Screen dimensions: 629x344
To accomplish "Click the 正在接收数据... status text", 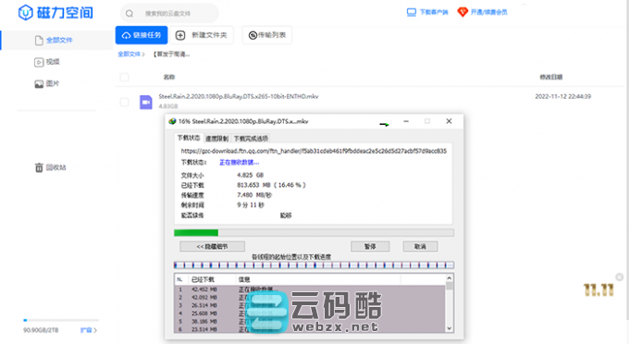I will tap(239, 163).
